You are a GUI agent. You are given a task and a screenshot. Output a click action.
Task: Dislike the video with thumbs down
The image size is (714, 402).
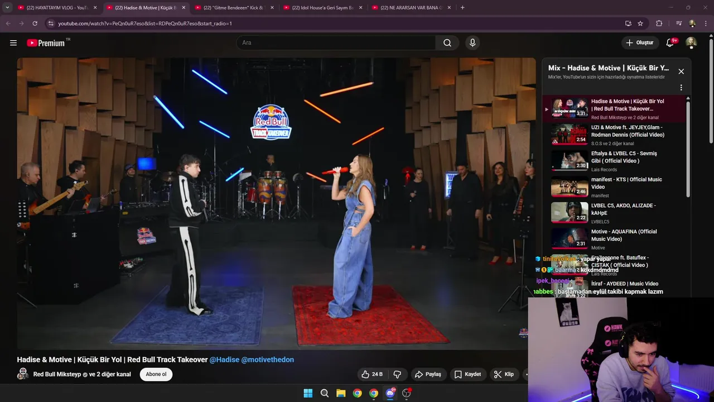click(398, 374)
